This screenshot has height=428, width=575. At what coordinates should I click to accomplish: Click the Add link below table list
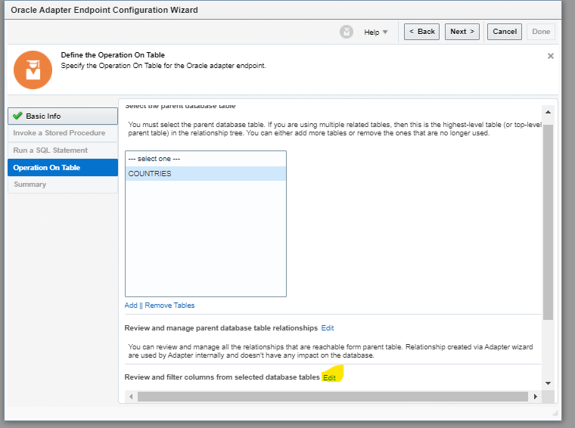[x=131, y=305]
